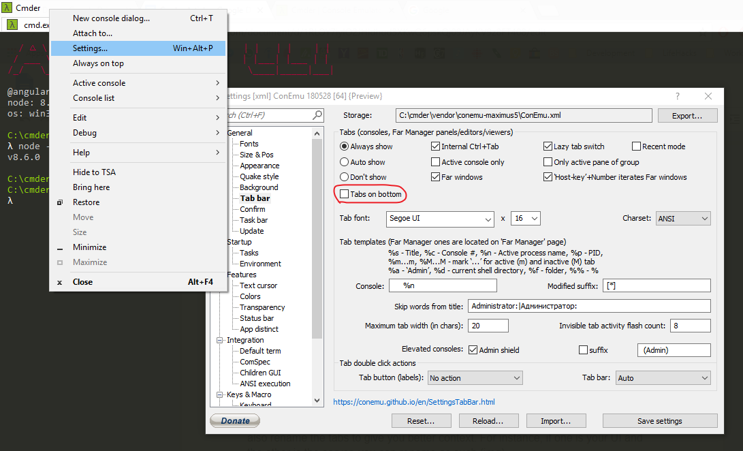
Task: Select Status bar in settings tree
Action: [256, 318]
